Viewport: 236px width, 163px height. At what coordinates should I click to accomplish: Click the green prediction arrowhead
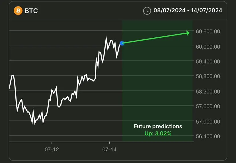188,33
